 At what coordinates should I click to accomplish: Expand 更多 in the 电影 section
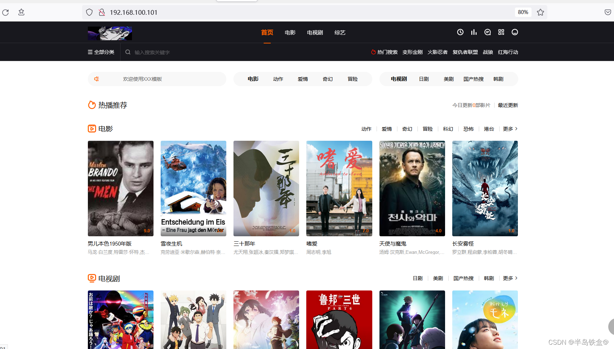(x=510, y=129)
